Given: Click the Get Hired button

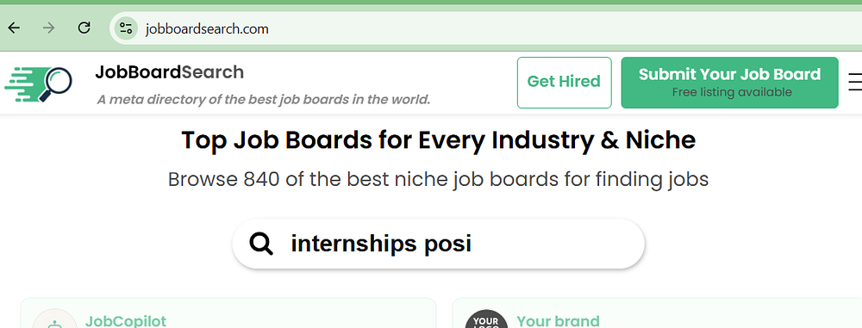Looking at the screenshot, I should [564, 83].
